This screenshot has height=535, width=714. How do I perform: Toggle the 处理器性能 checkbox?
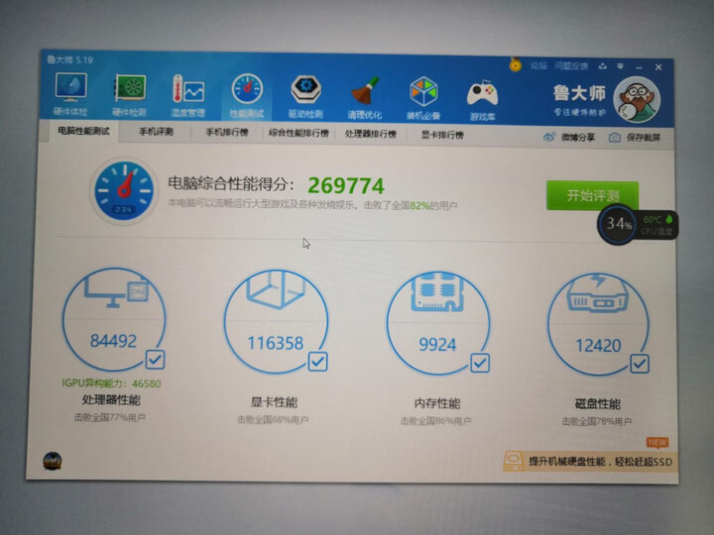[x=156, y=360]
